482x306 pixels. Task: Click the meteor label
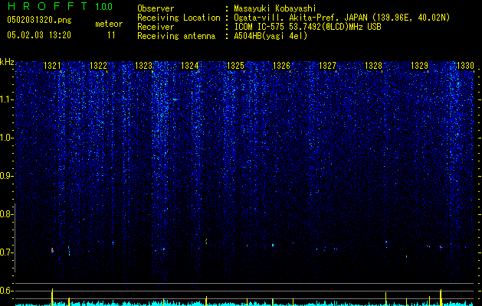click(109, 24)
